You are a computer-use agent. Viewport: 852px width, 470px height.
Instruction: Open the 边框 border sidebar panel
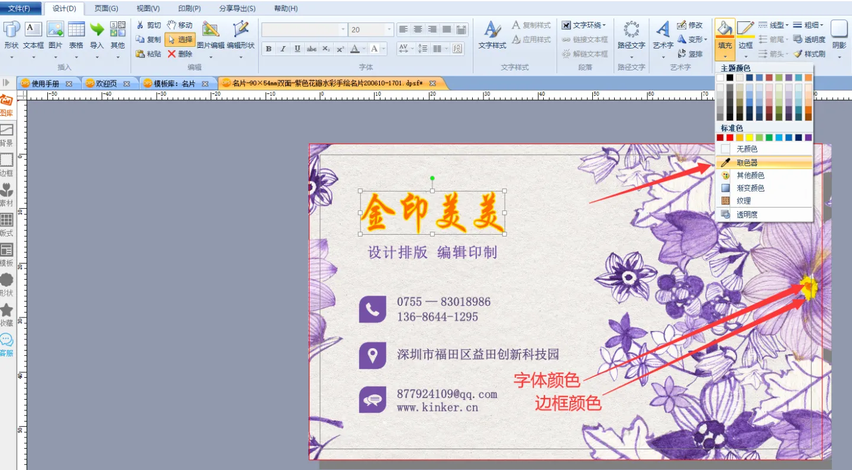(x=7, y=166)
